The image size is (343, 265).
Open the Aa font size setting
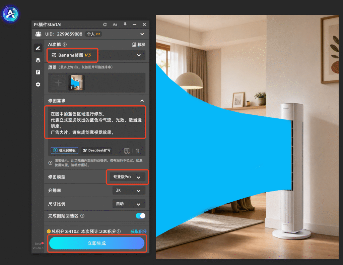115,24
